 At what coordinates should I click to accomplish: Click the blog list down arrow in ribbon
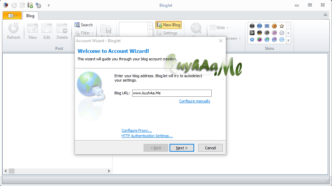pyautogui.click(x=150, y=33)
